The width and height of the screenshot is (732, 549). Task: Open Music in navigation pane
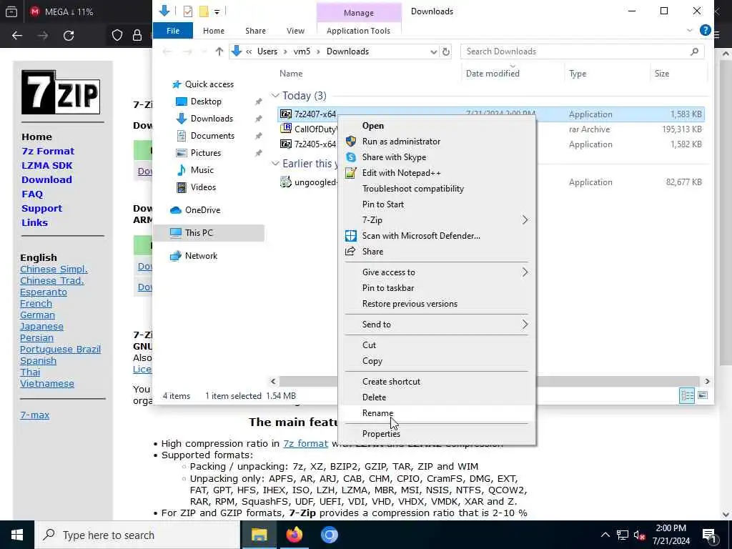tap(202, 170)
